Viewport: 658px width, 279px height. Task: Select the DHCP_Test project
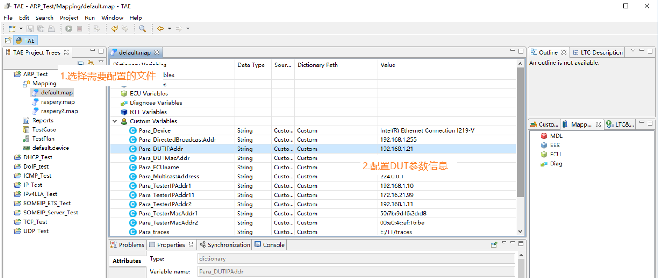click(x=33, y=157)
